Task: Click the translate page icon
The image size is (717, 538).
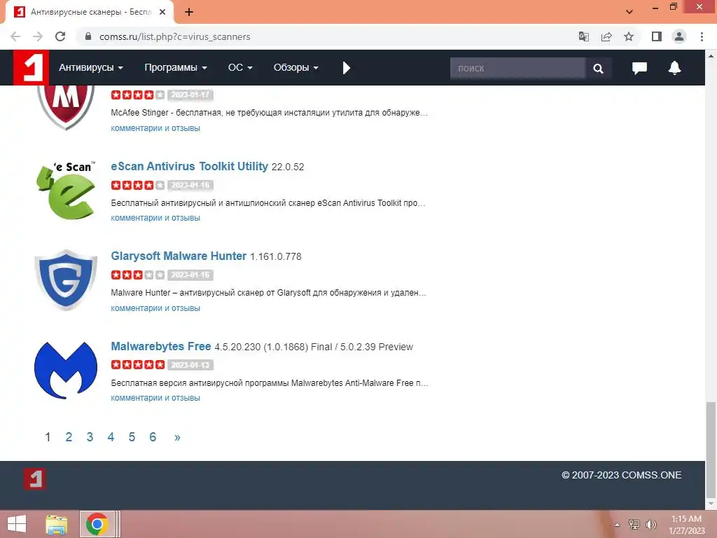Action: coord(583,36)
